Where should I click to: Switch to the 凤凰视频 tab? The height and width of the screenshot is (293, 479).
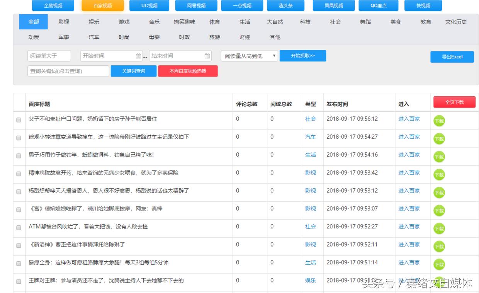(x=334, y=5)
